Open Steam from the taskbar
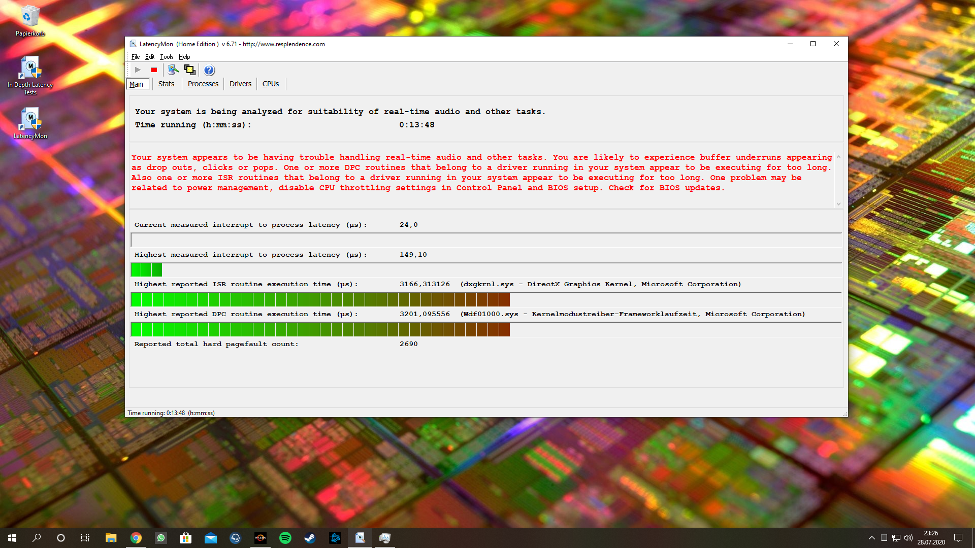This screenshot has height=548, width=975. 310,538
